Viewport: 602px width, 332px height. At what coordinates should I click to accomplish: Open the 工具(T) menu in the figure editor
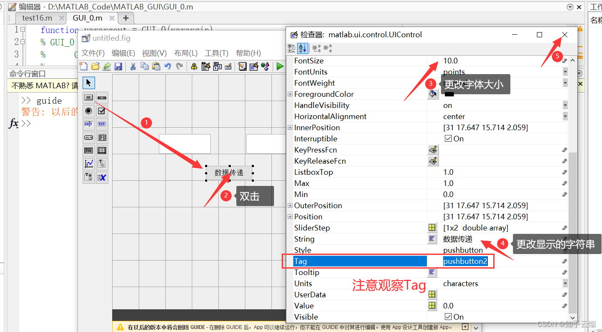[x=216, y=53]
